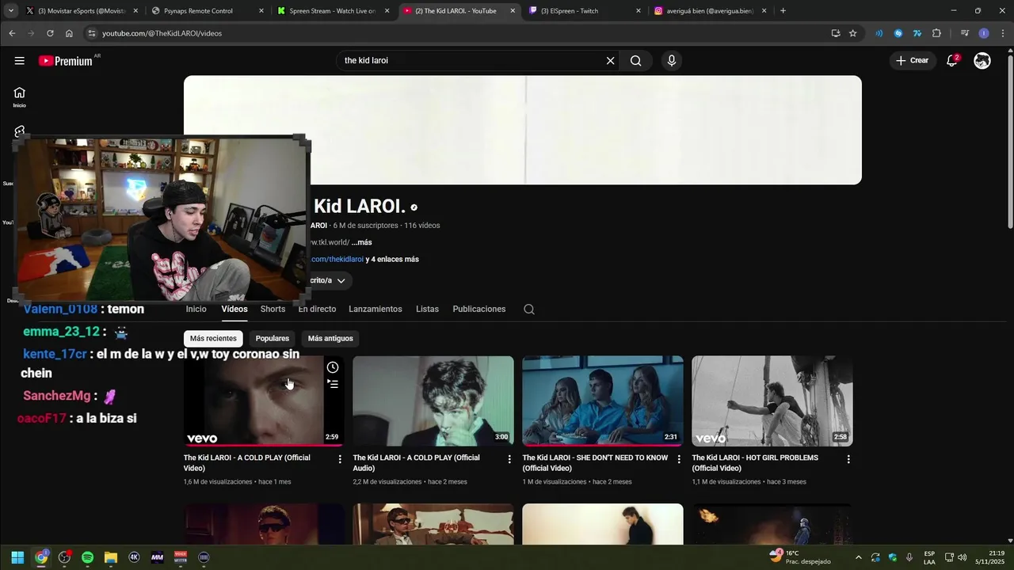Click the install app icon in address bar
The image size is (1014, 570).
pos(836,33)
